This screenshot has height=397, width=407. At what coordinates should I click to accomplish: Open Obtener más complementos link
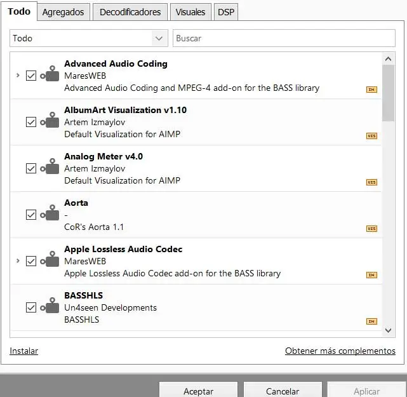click(340, 351)
